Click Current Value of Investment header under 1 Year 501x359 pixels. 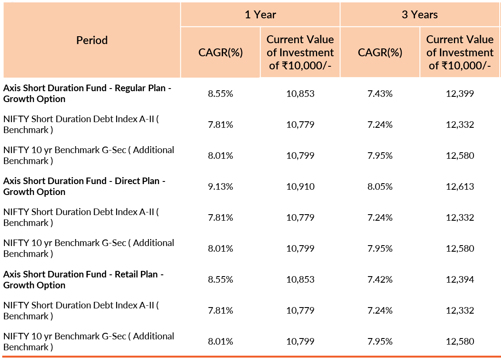tap(300, 52)
